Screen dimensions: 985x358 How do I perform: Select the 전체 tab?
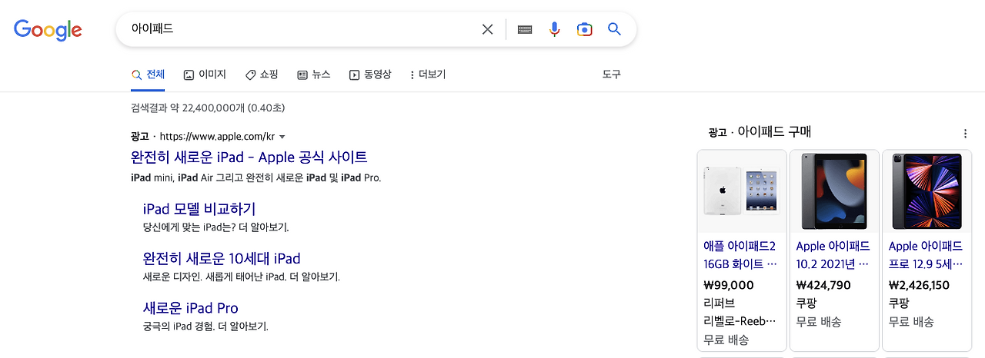(148, 75)
